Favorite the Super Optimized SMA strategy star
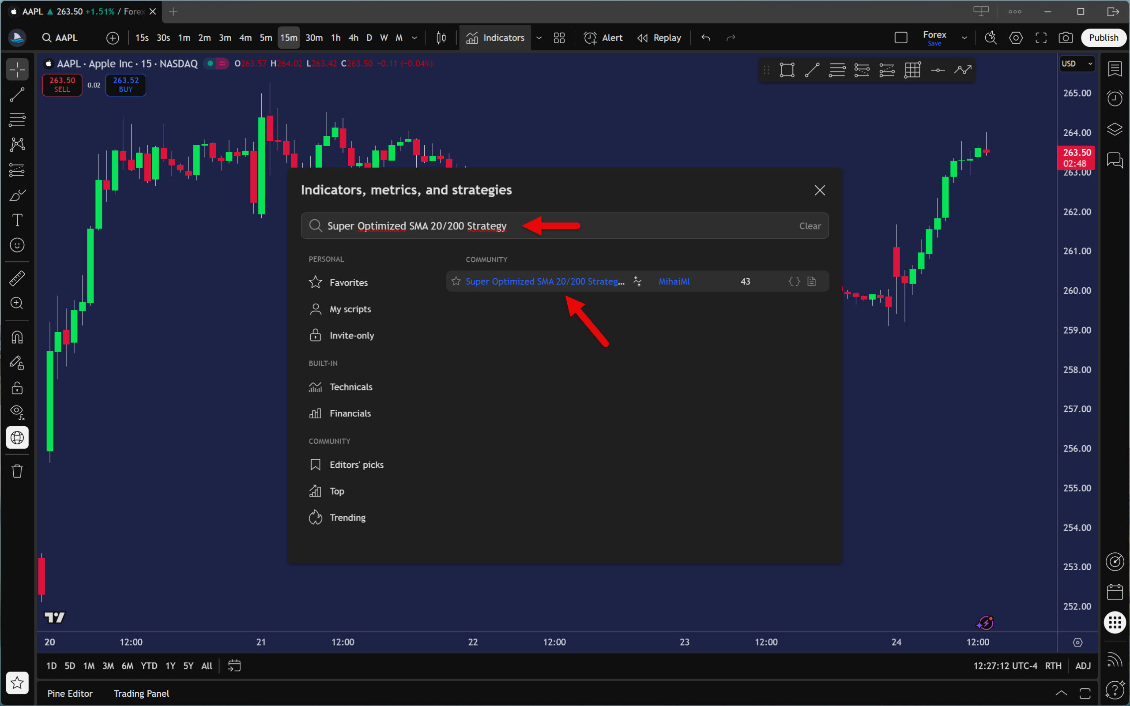The height and width of the screenshot is (706, 1130). tap(456, 281)
